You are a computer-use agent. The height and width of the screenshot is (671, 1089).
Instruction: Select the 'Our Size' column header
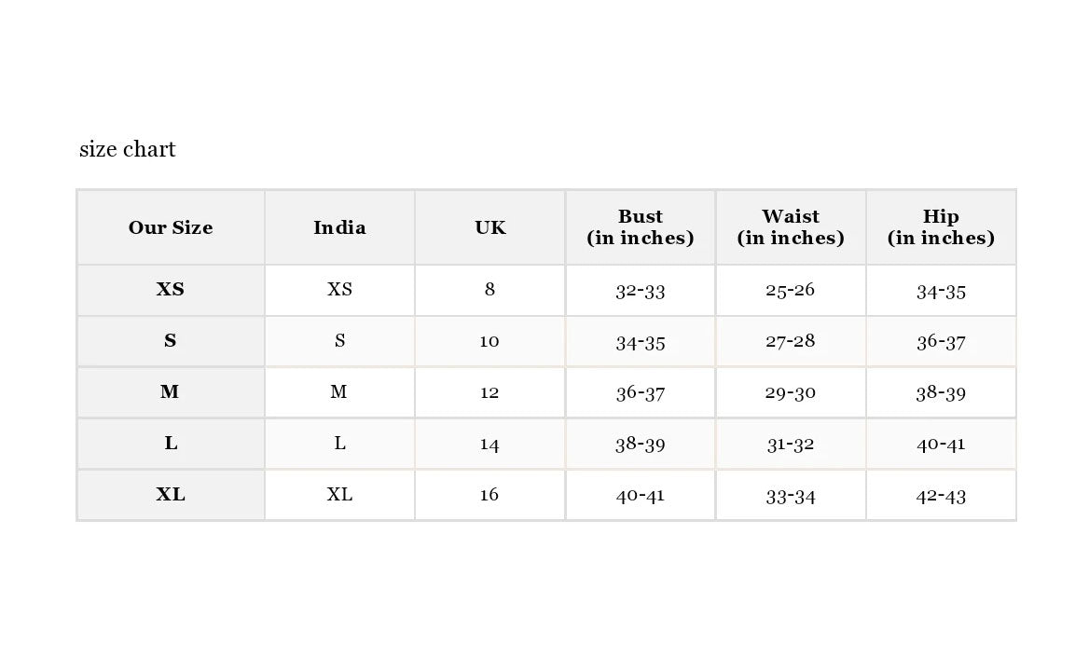point(171,227)
